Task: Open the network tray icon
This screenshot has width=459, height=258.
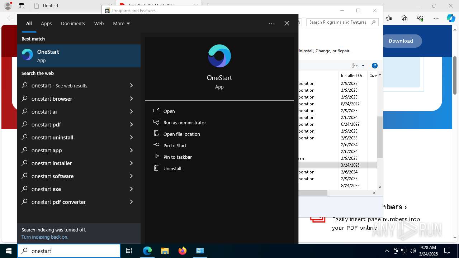Action: point(404,251)
